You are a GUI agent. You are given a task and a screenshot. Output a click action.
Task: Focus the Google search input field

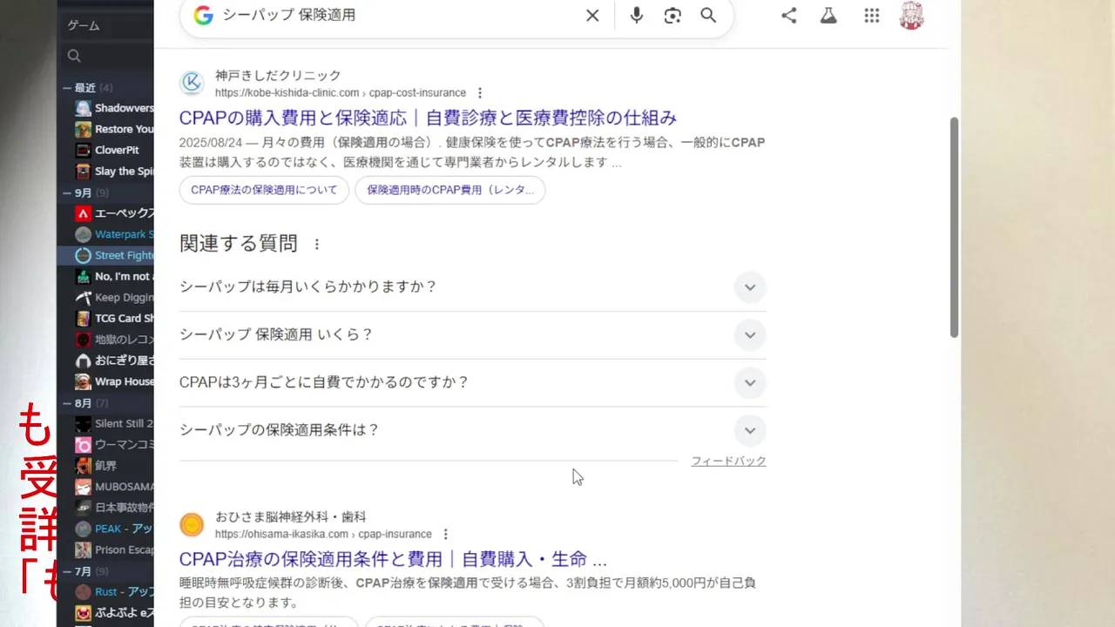(x=396, y=16)
